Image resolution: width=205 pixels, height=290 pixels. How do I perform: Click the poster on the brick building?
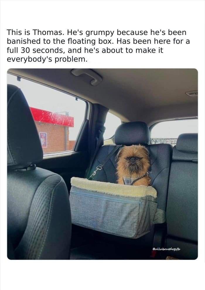(x=43, y=140)
